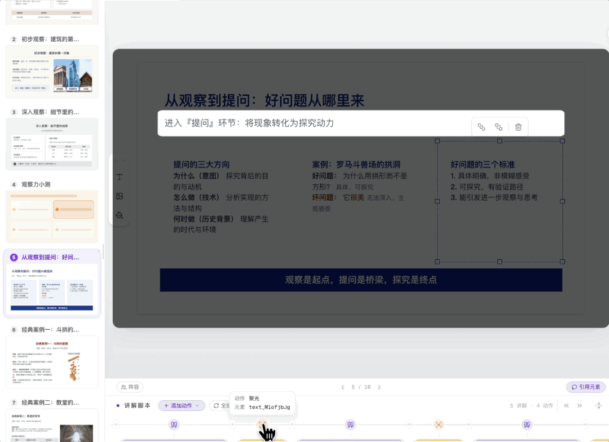Click list item 2. 可探究，有验证路径
The image size is (609, 442).
(x=487, y=187)
